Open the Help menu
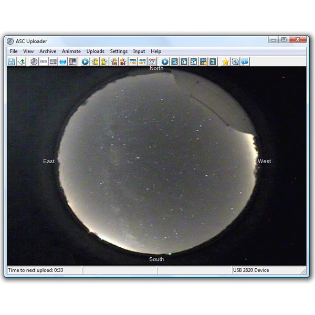315x315 pixels. coord(156,51)
